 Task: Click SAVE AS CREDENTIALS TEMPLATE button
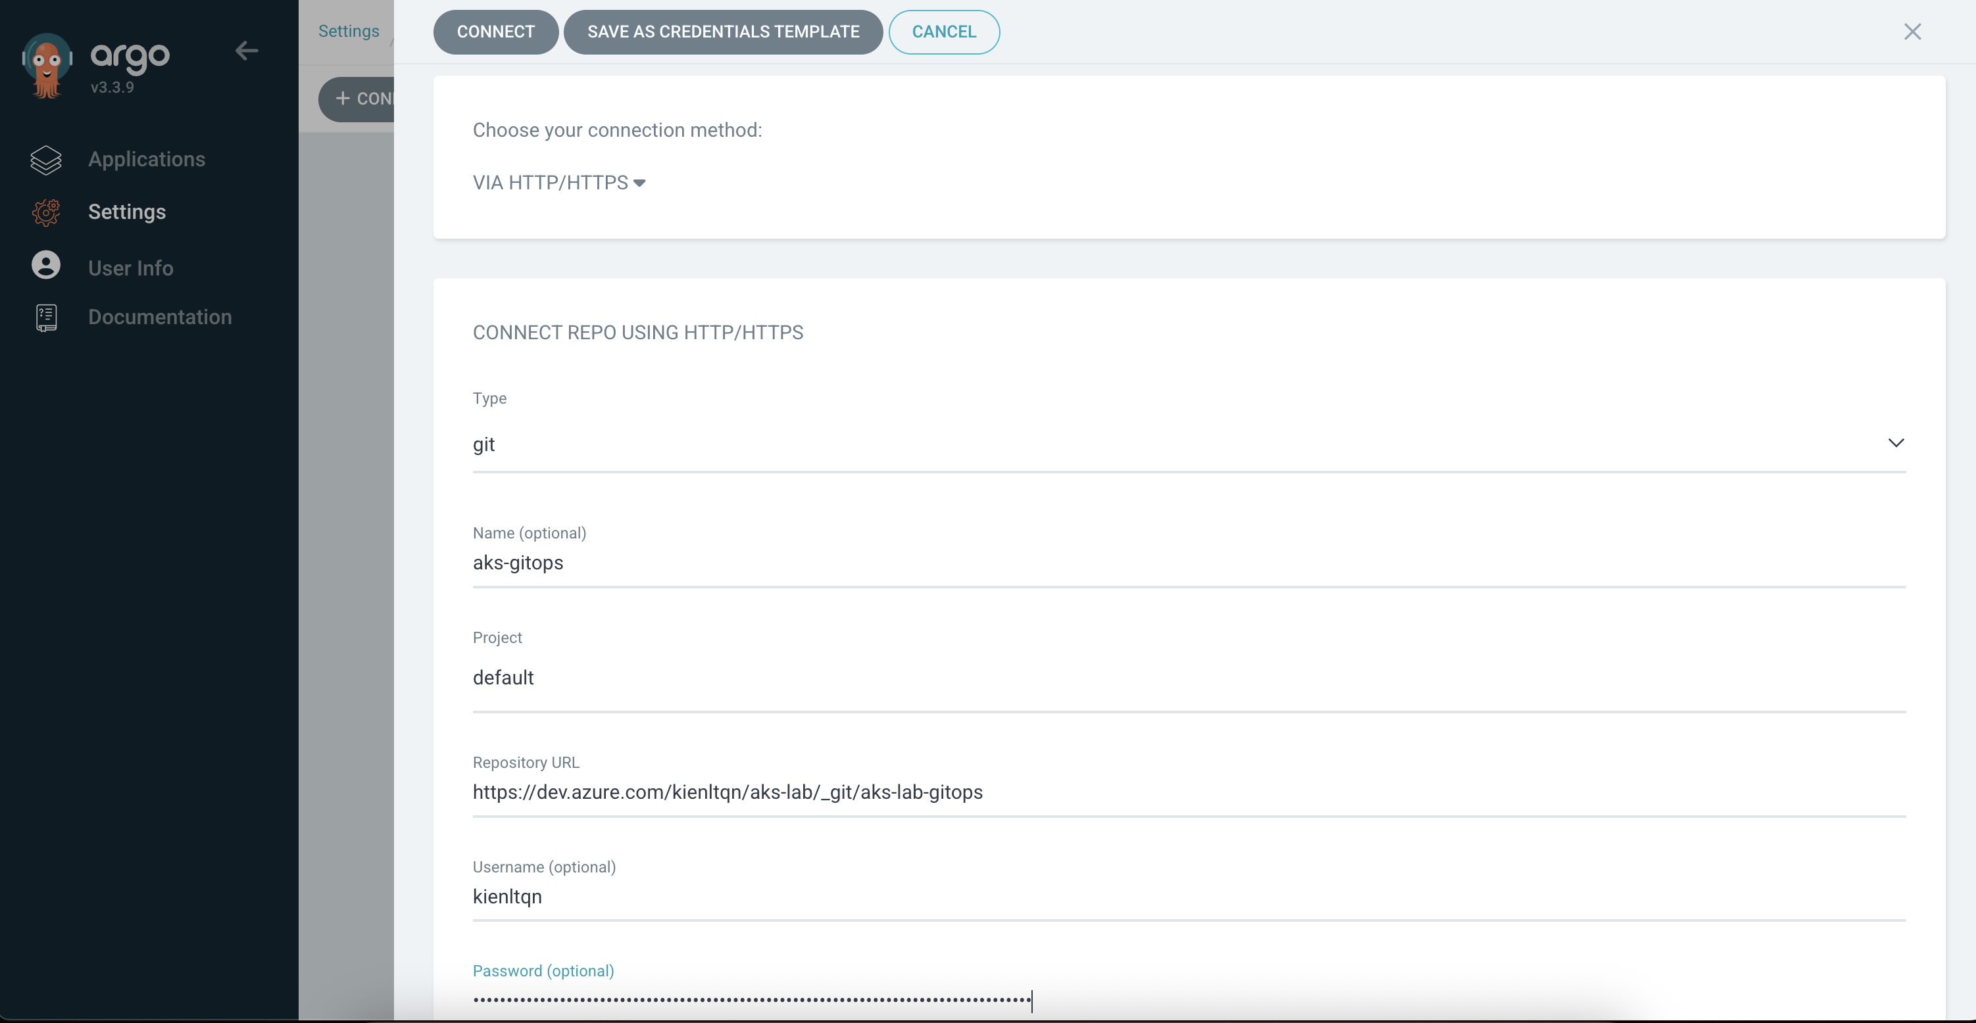tap(724, 32)
